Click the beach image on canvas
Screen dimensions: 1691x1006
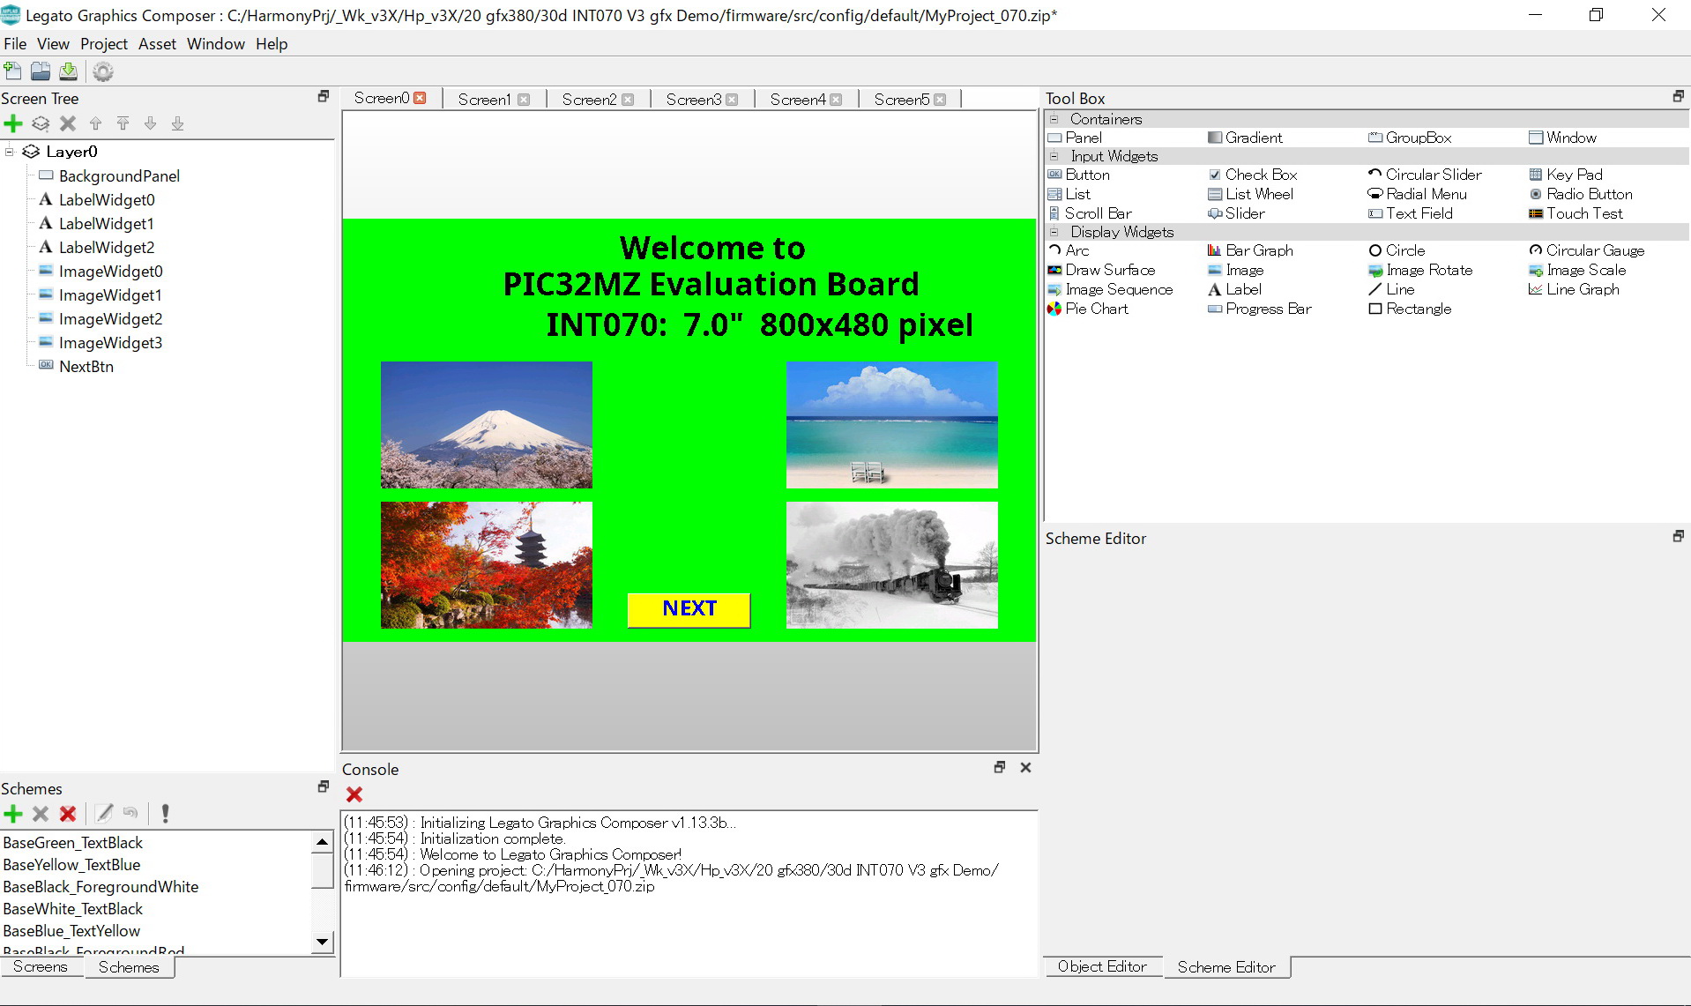[892, 425]
